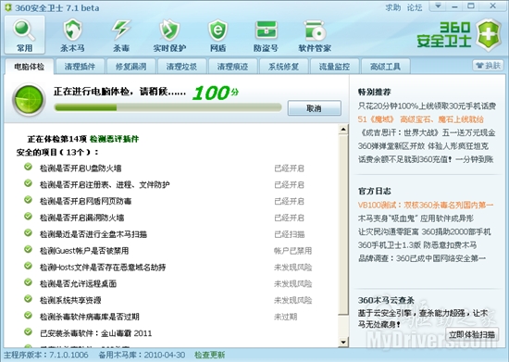Switch to the 电脑体检 tab
The height and width of the screenshot is (362, 509).
click(x=29, y=67)
